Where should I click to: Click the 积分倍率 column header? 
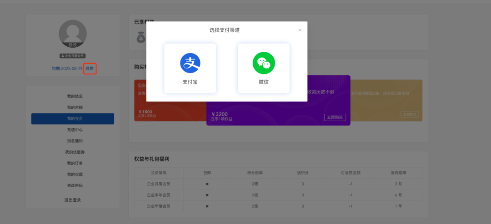point(255,173)
